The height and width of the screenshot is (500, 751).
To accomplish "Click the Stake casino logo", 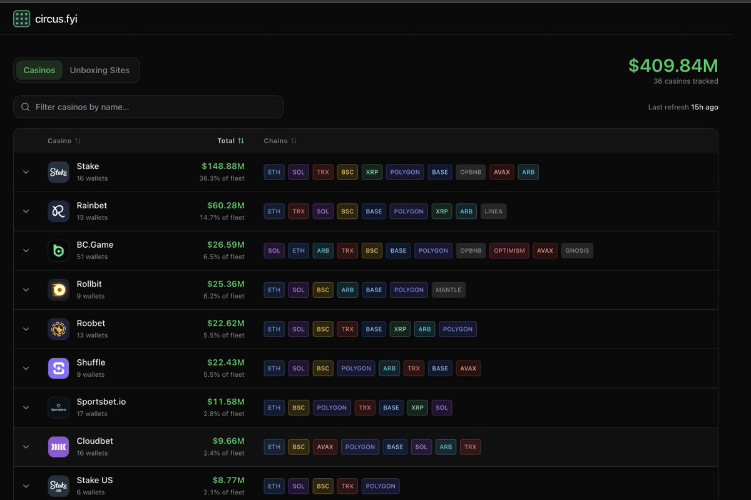I will pyautogui.click(x=58, y=172).
